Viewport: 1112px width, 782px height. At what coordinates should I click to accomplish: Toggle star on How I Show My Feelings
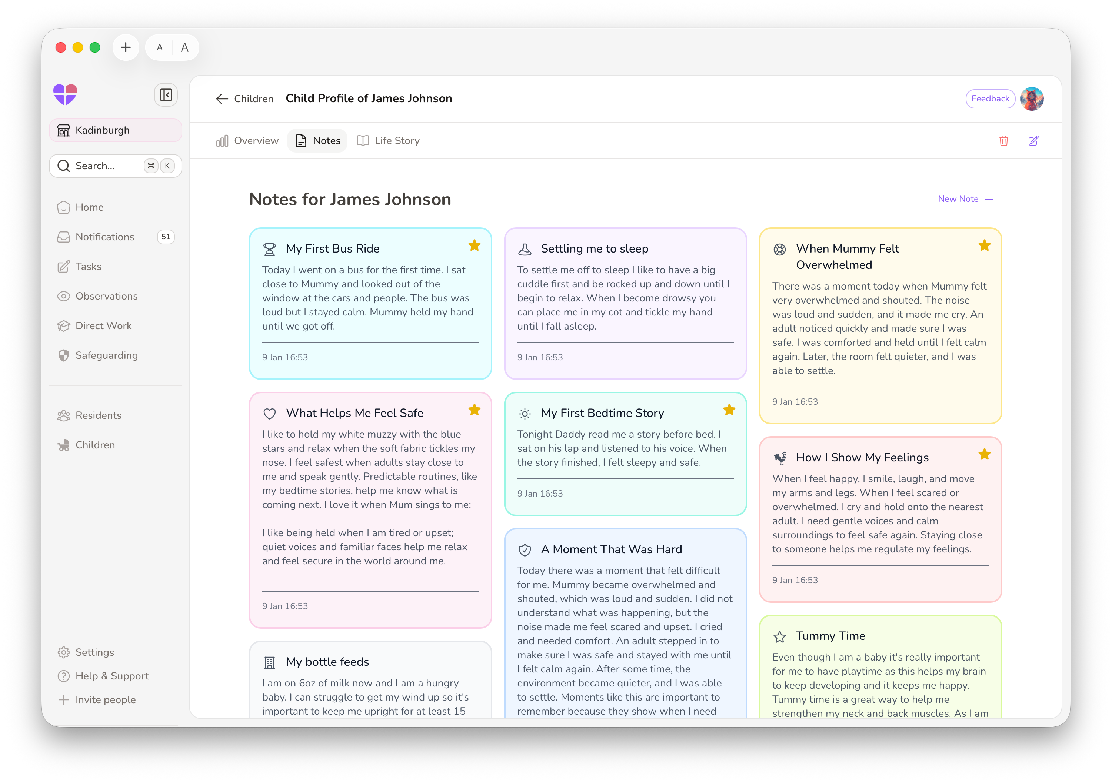point(984,454)
